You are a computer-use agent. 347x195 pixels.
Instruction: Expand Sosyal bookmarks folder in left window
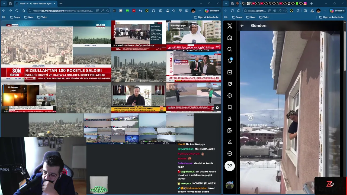tap(15, 17)
